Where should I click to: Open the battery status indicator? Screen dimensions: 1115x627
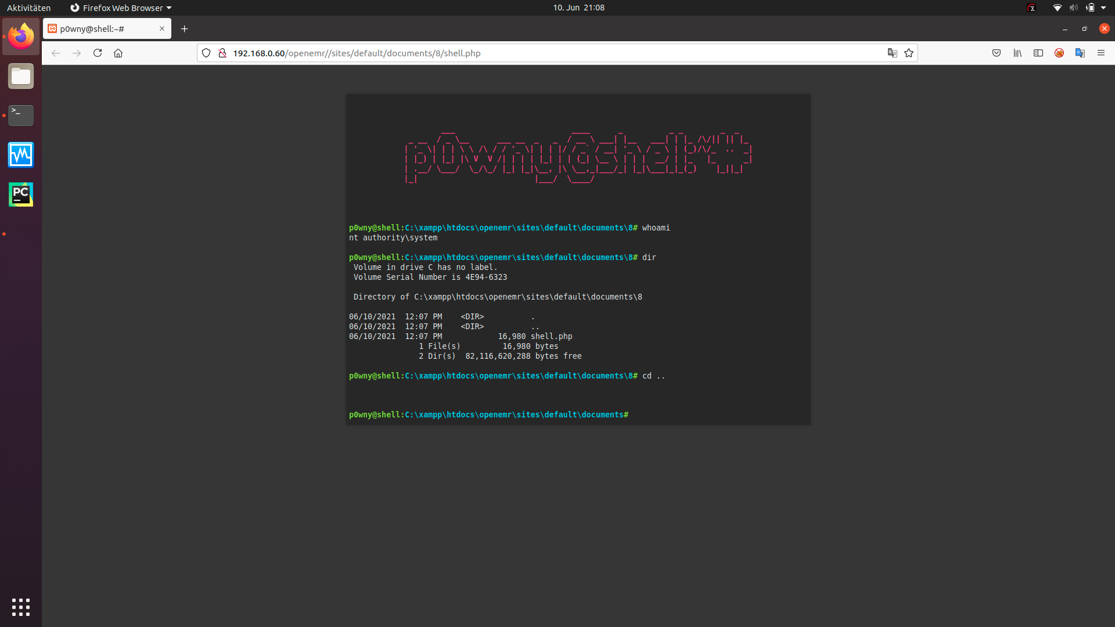[1090, 8]
